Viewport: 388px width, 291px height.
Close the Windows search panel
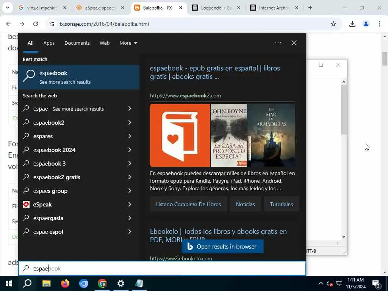click(294, 43)
